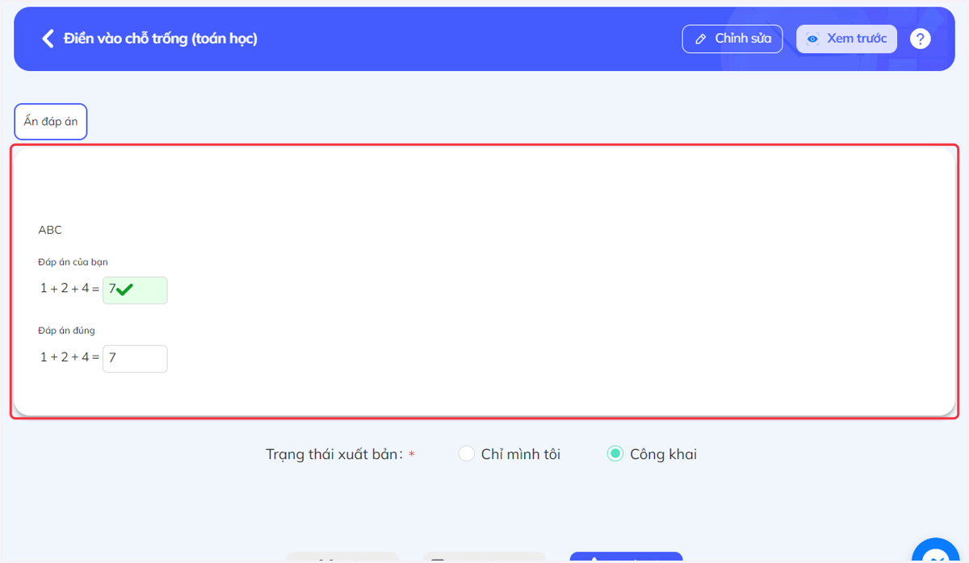969x563 pixels.
Task: Click the Xem trước preview button
Action: 846,39
